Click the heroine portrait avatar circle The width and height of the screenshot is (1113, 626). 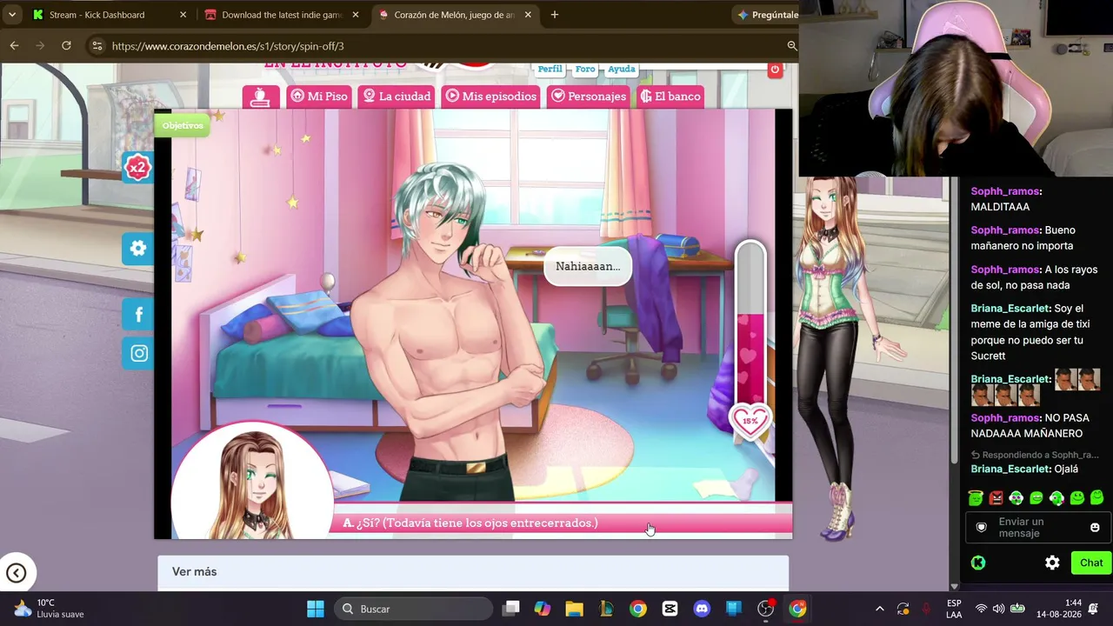click(252, 480)
